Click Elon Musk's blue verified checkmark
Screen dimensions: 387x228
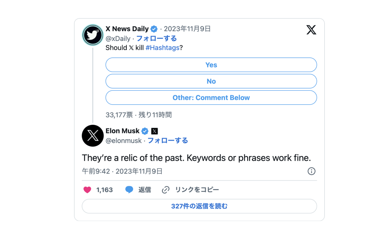[145, 131]
